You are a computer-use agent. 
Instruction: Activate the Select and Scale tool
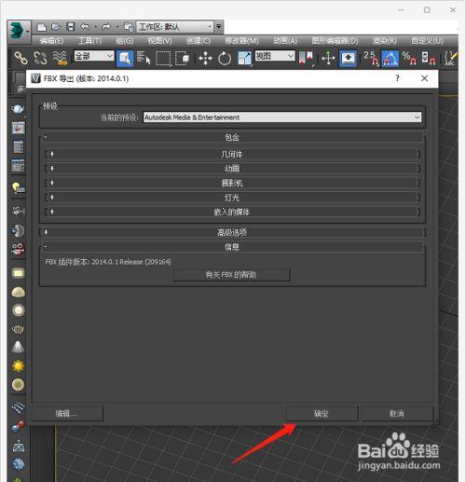[x=244, y=58]
